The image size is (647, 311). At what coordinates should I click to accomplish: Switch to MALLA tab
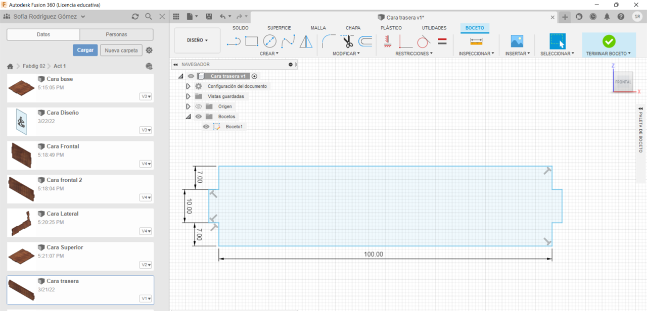click(318, 28)
